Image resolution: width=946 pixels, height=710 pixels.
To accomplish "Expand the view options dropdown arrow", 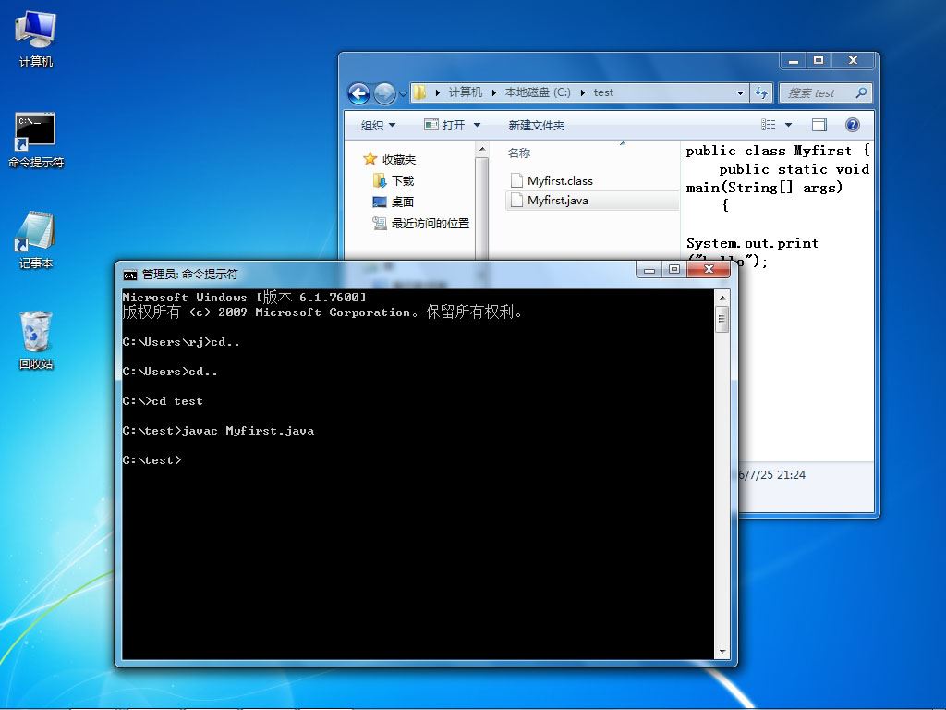I will (788, 125).
